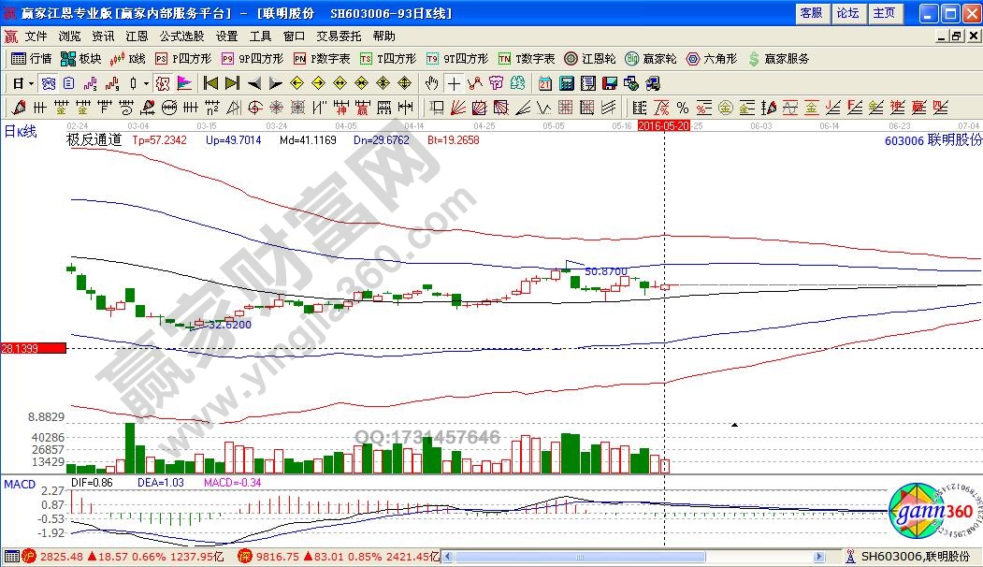The image size is (983, 567).
Task: Click the 论坛 forum button
Action: click(x=847, y=13)
